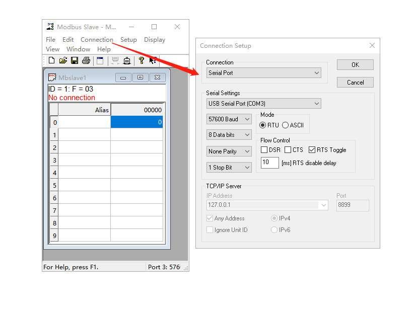Click the yellow question mark About icon
Image resolution: width=415 pixels, height=310 pixels.
click(142, 60)
